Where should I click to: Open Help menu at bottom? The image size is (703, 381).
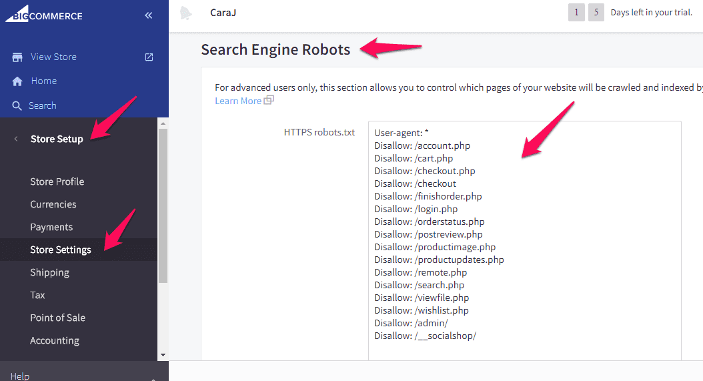point(20,376)
